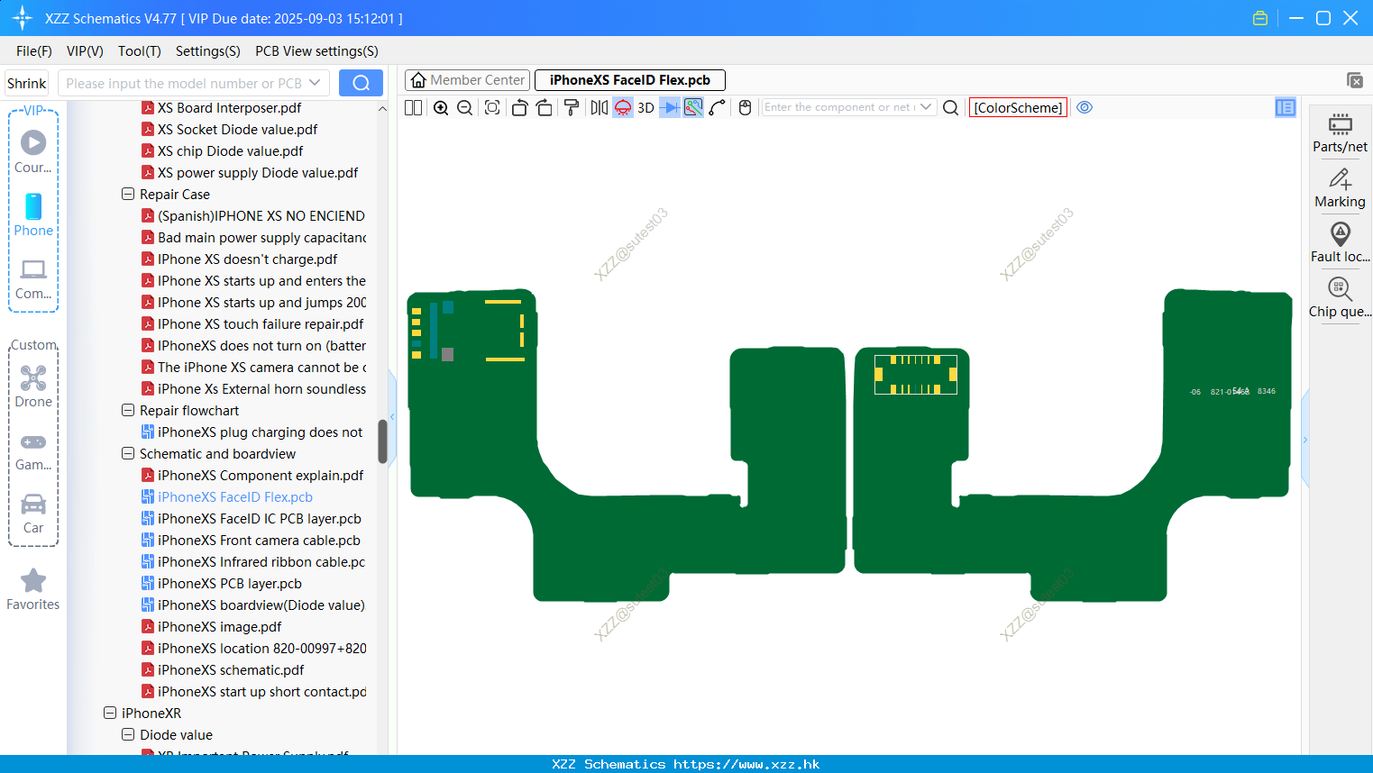The width and height of the screenshot is (1373, 773).
Task: Toggle the diode symbol display button
Action: (x=669, y=108)
